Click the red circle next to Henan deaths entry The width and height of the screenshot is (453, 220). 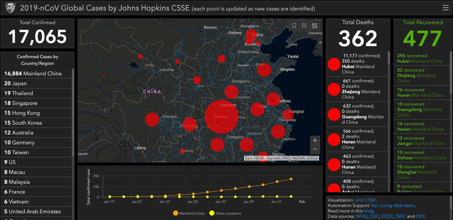click(x=334, y=139)
